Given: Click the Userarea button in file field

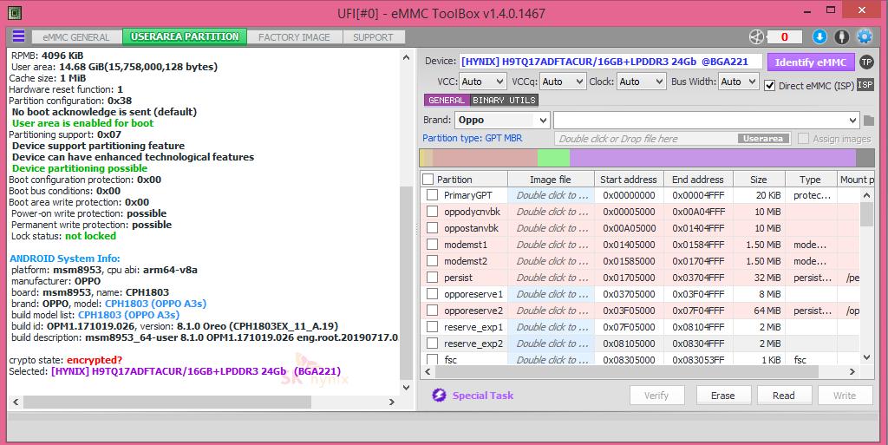Looking at the screenshot, I should pos(763,138).
